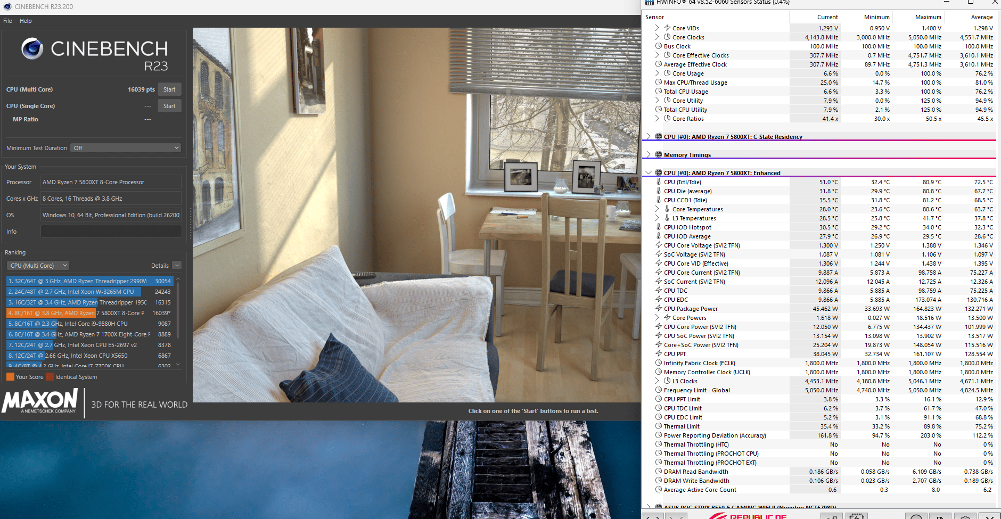
Task: Expand the Core Powers group
Action: (657, 318)
